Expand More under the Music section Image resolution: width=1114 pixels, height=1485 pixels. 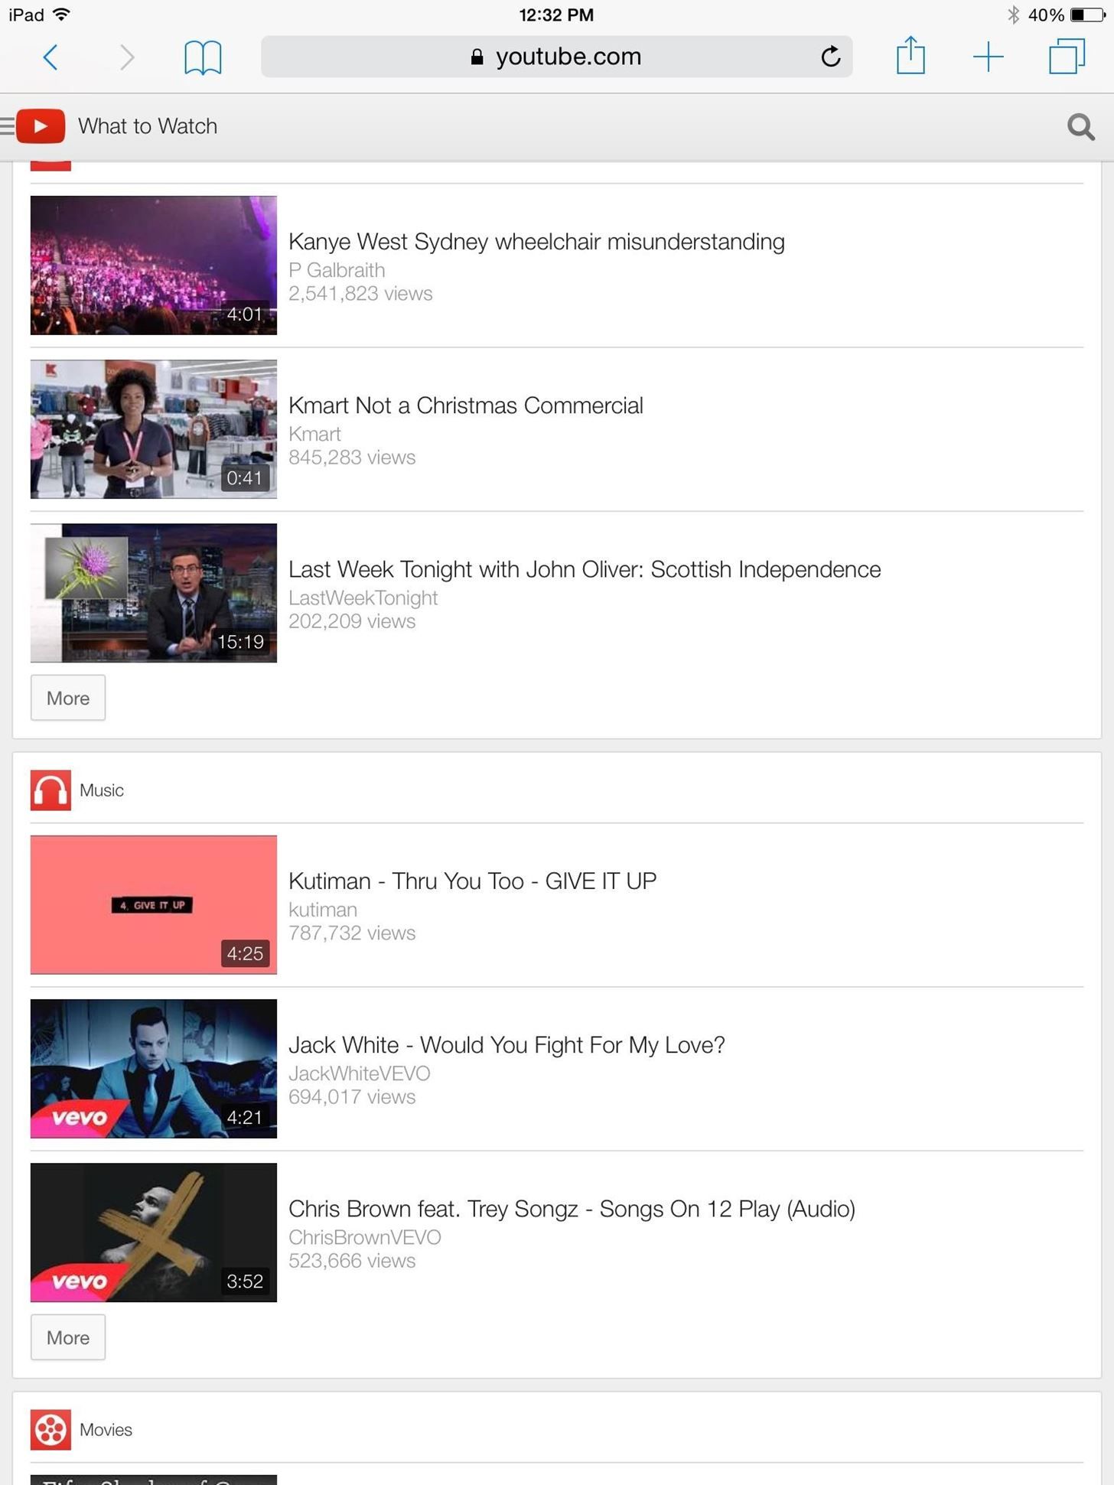[68, 1337]
